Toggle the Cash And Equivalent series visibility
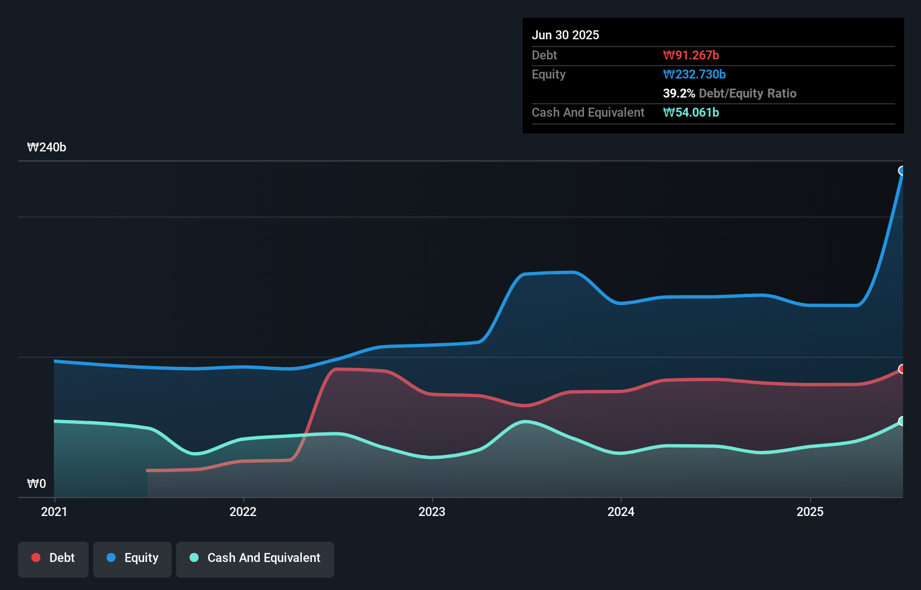Image resolution: width=921 pixels, height=590 pixels. (255, 558)
